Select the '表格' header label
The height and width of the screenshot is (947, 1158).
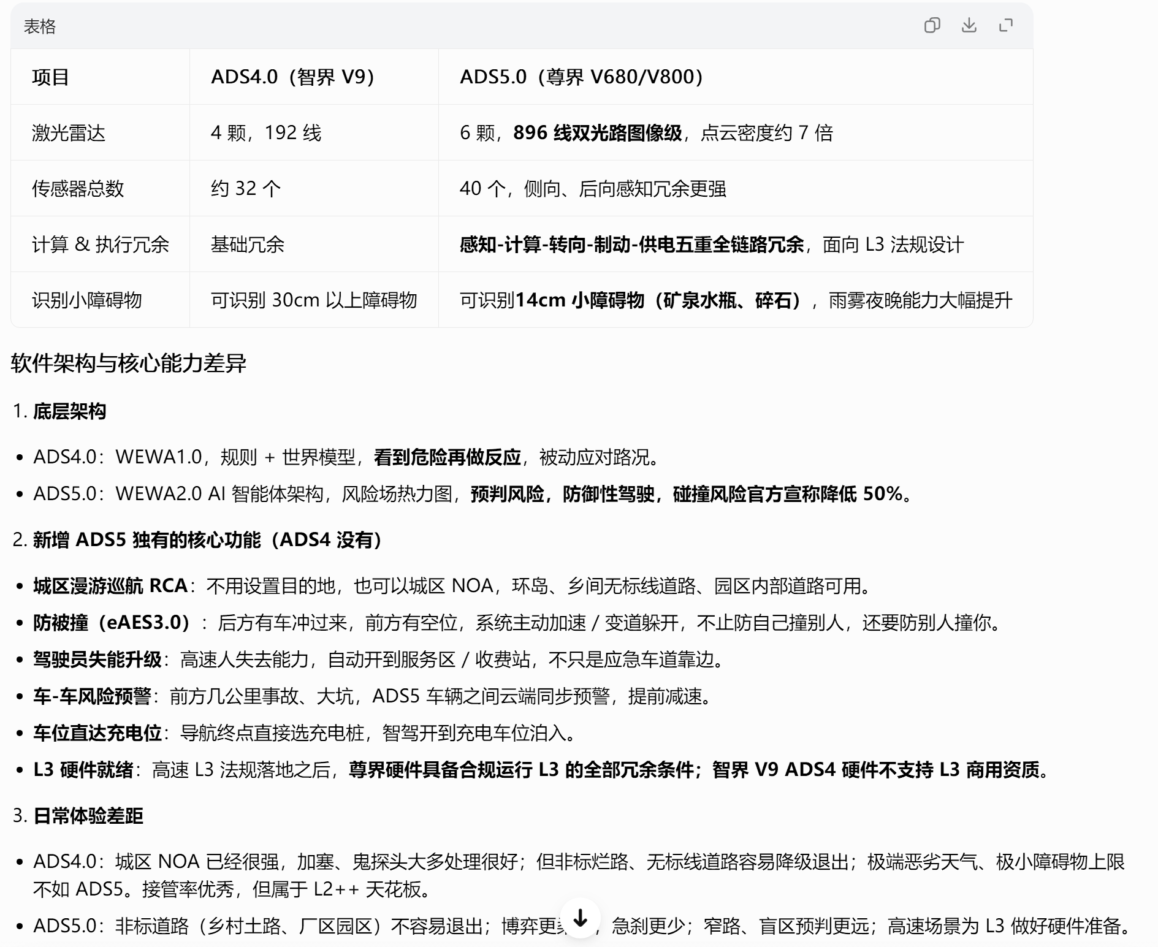[40, 26]
